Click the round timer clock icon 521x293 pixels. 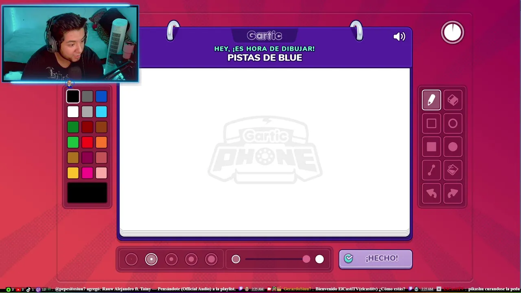[x=453, y=32]
